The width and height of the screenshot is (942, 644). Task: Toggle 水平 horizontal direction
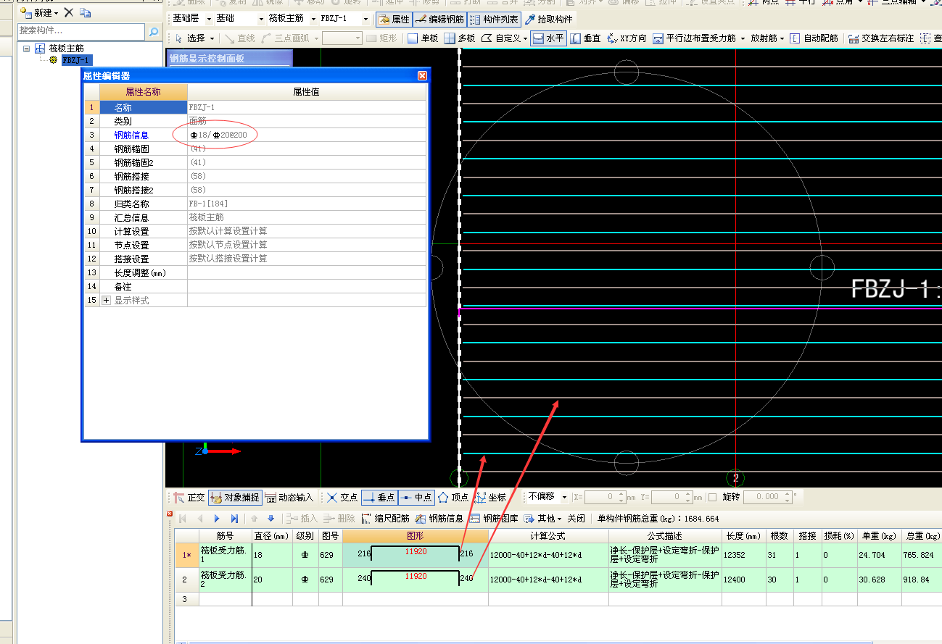548,38
